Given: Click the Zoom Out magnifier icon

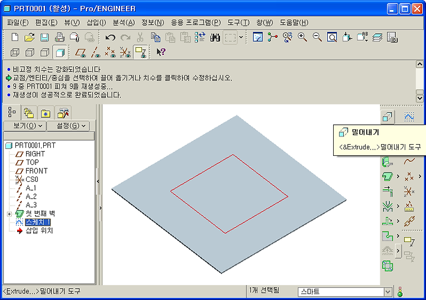Looking at the screenshot, I should pos(317,37).
